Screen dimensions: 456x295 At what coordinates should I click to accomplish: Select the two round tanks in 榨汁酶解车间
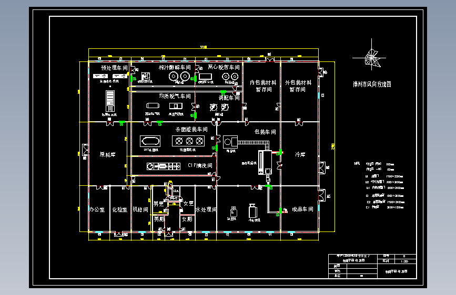tap(179, 77)
